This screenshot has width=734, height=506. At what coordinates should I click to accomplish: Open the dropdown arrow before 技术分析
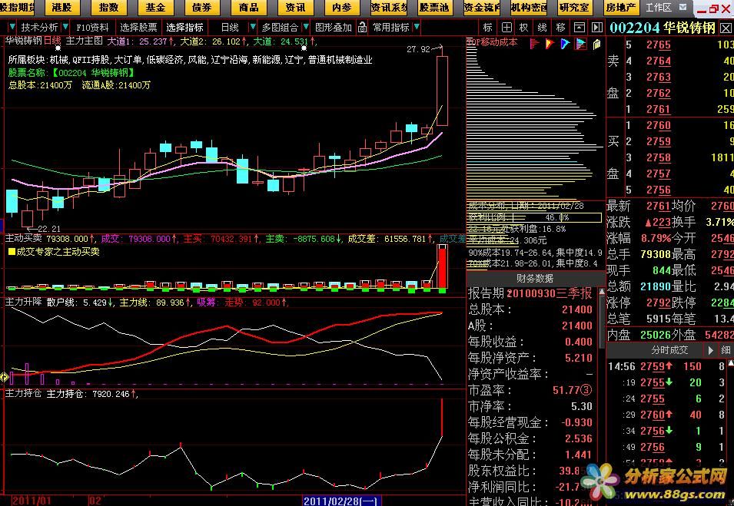click(x=12, y=27)
